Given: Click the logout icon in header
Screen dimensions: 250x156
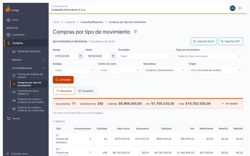Looking at the screenshot, I should [x=240, y=8].
